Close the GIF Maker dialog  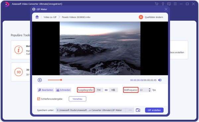[x=166, y=9]
